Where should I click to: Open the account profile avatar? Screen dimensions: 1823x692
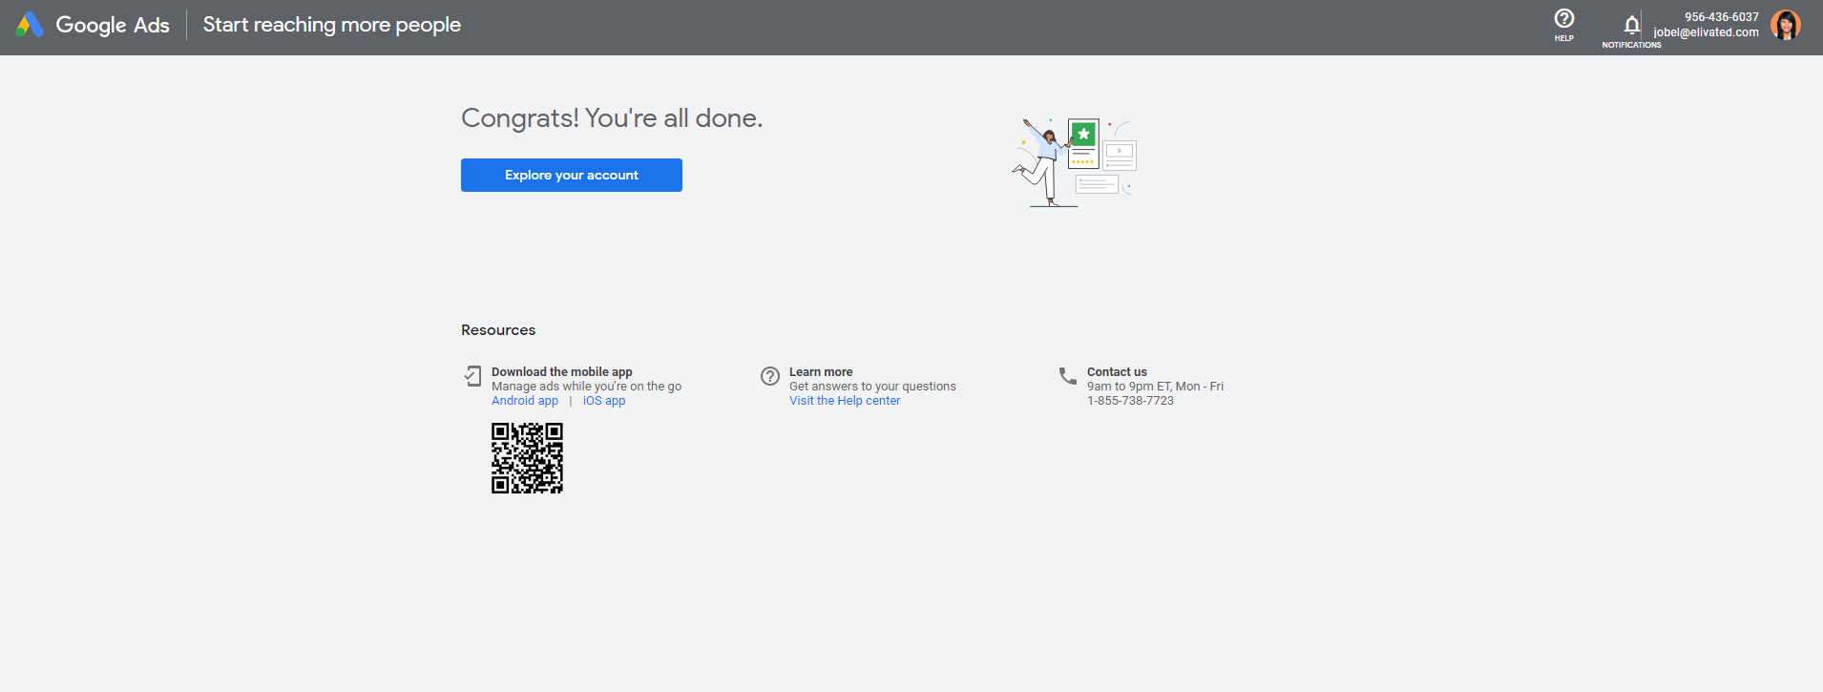pyautogui.click(x=1785, y=25)
